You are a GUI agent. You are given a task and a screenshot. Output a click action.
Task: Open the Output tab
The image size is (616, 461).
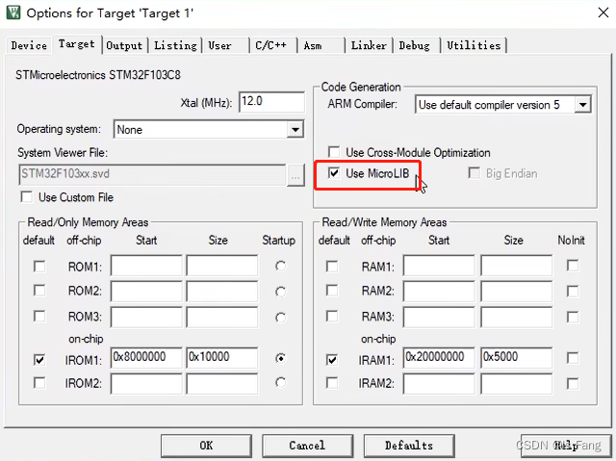(124, 45)
